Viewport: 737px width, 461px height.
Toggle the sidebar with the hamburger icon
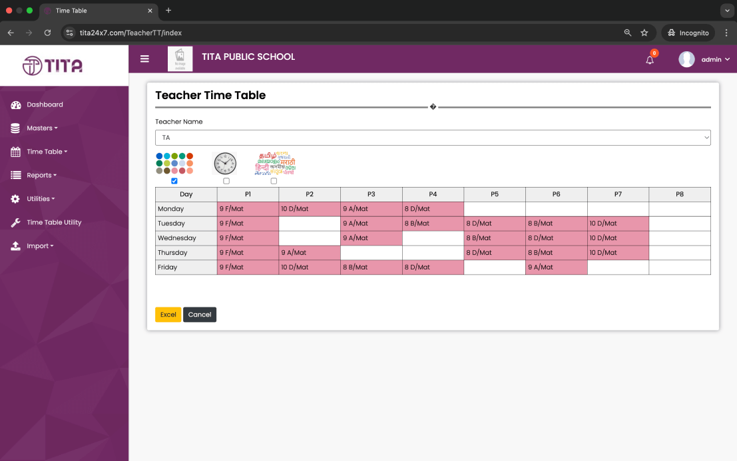point(144,59)
